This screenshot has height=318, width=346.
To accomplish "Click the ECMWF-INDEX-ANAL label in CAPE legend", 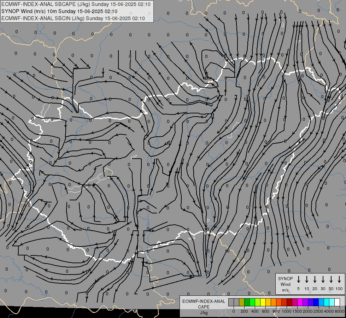I will 204,301.
